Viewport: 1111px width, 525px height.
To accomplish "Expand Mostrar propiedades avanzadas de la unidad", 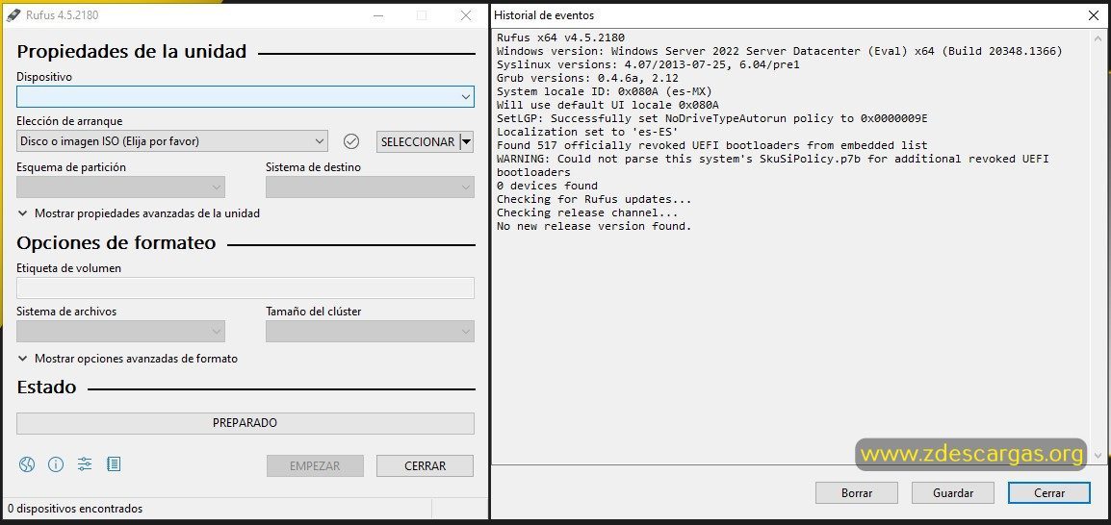I will [139, 212].
